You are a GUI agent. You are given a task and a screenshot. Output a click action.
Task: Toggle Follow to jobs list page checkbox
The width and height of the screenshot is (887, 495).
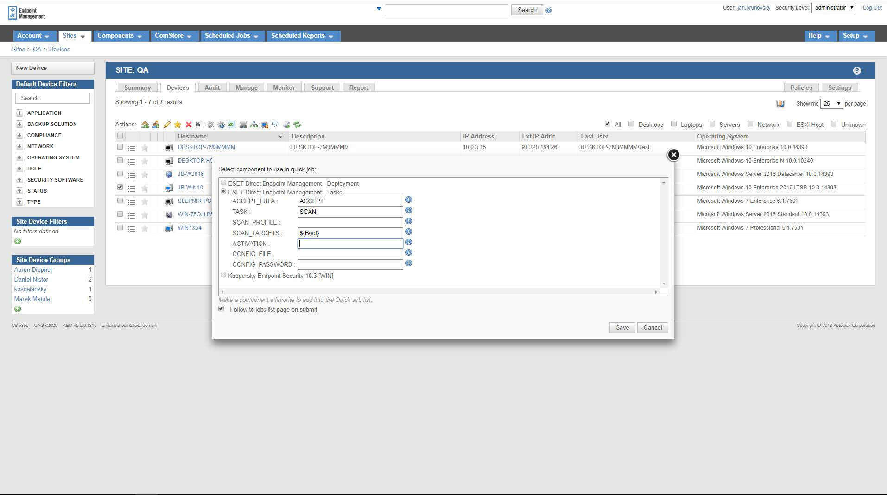pyautogui.click(x=221, y=309)
